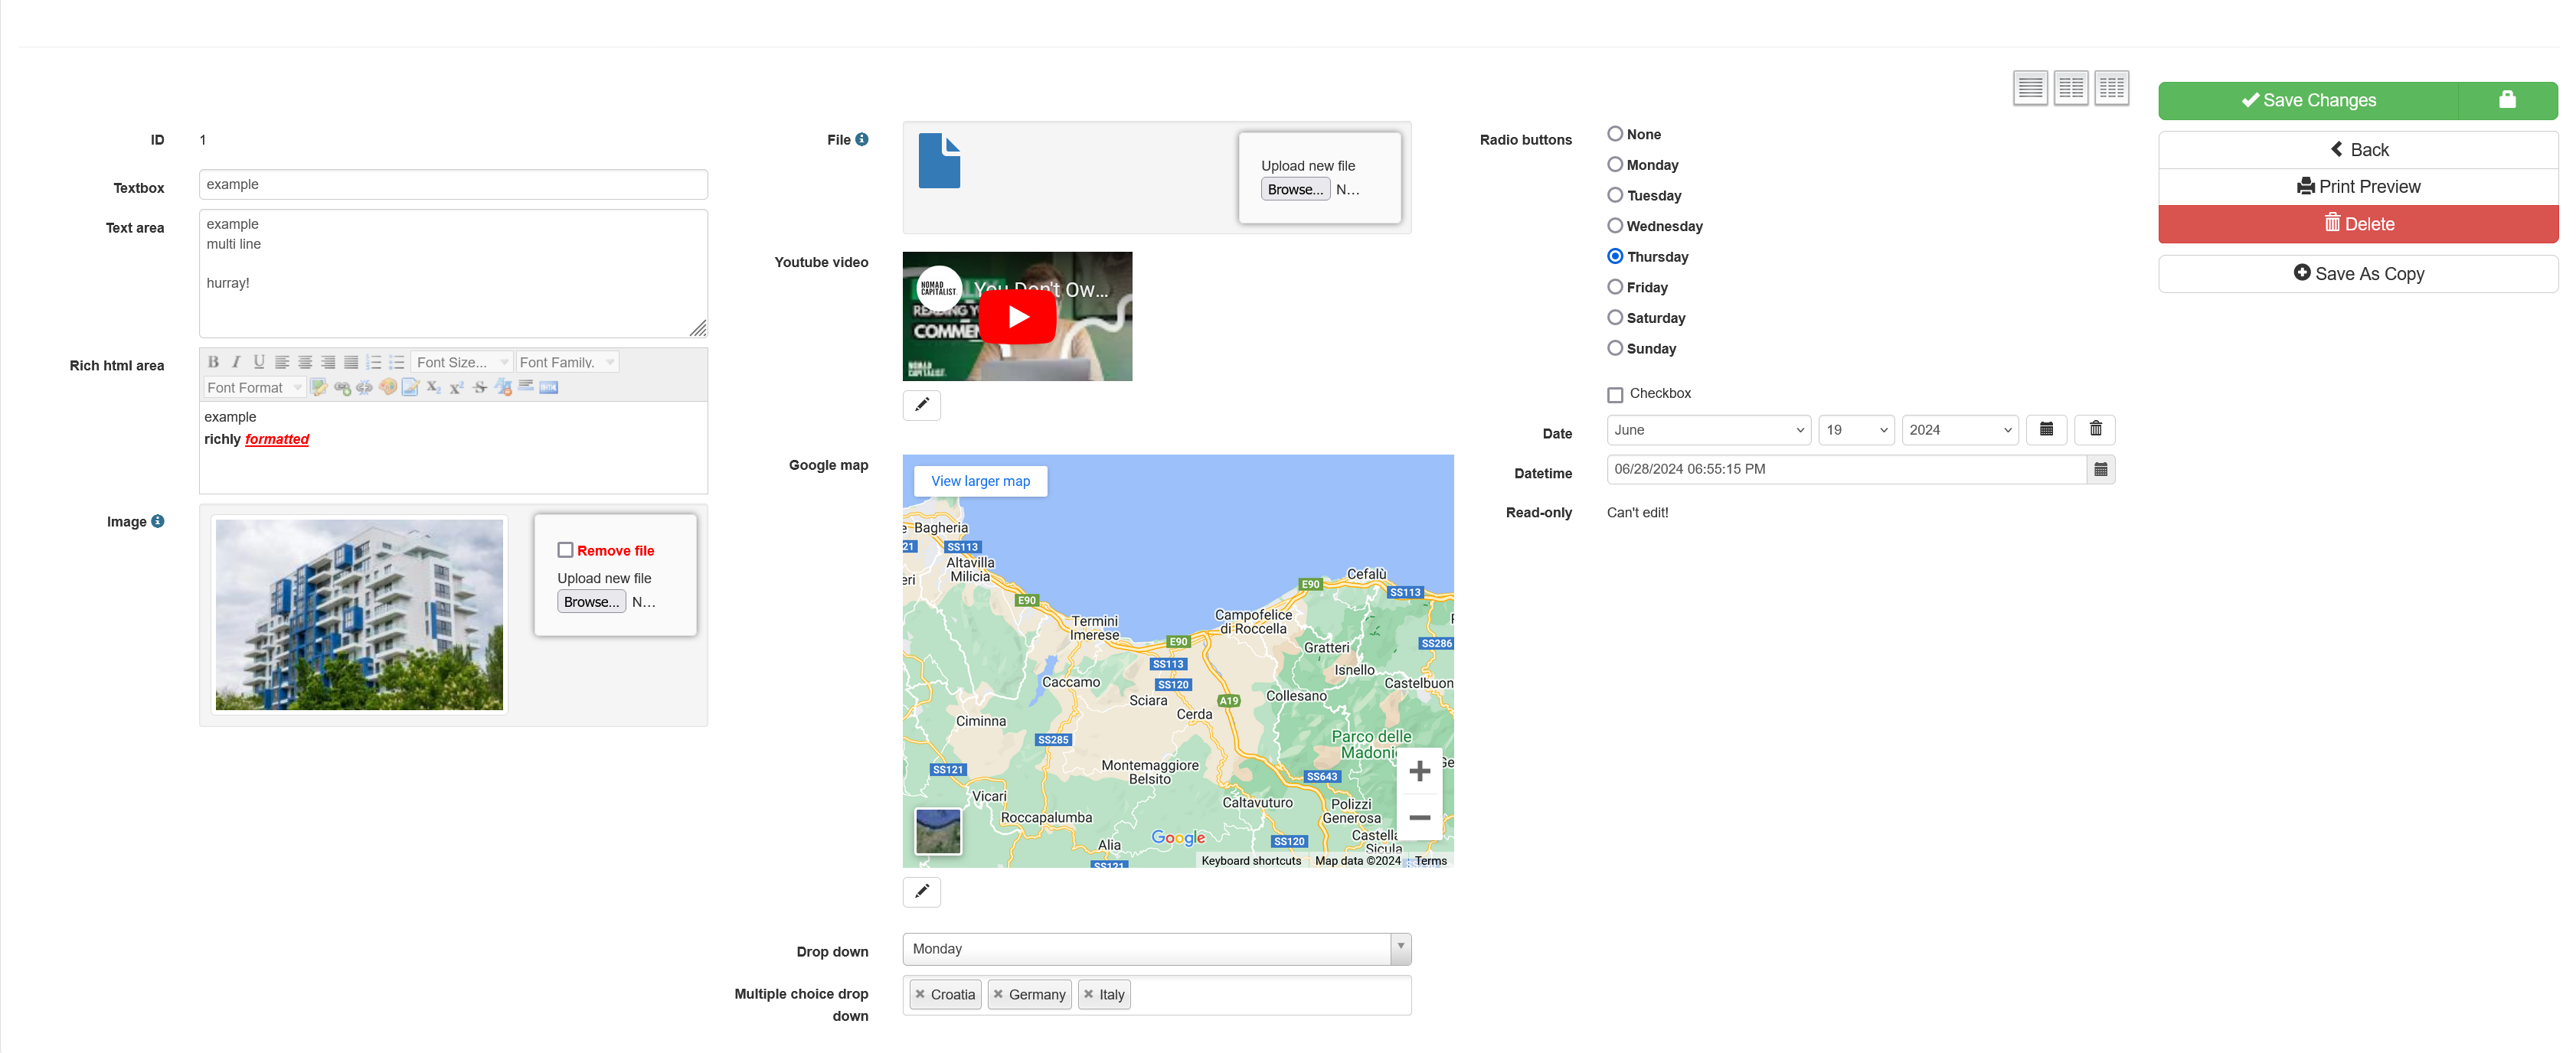2576x1053 pixels.
Task: Expand the Monday drop down
Action: tap(1156, 948)
